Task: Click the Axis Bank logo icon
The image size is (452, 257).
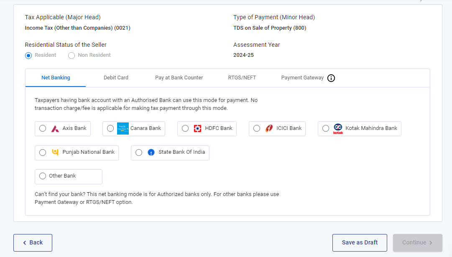Action: click(54, 128)
